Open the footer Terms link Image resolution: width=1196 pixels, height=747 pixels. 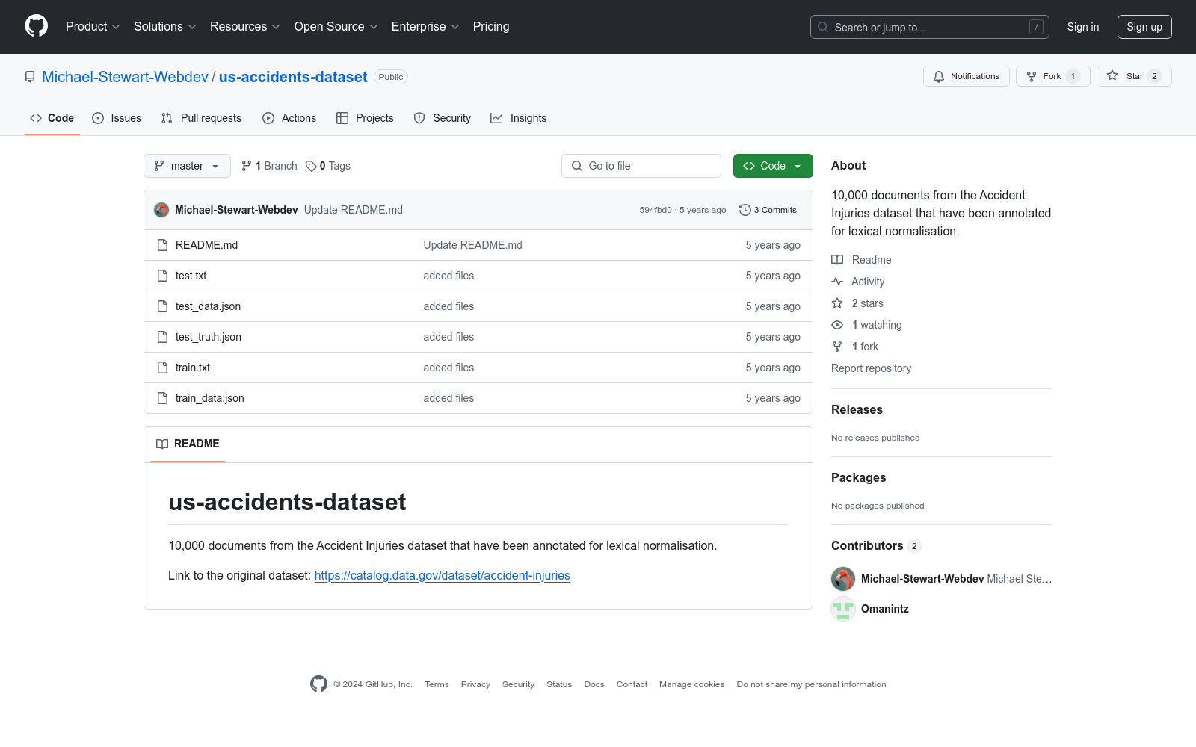pyautogui.click(x=437, y=684)
